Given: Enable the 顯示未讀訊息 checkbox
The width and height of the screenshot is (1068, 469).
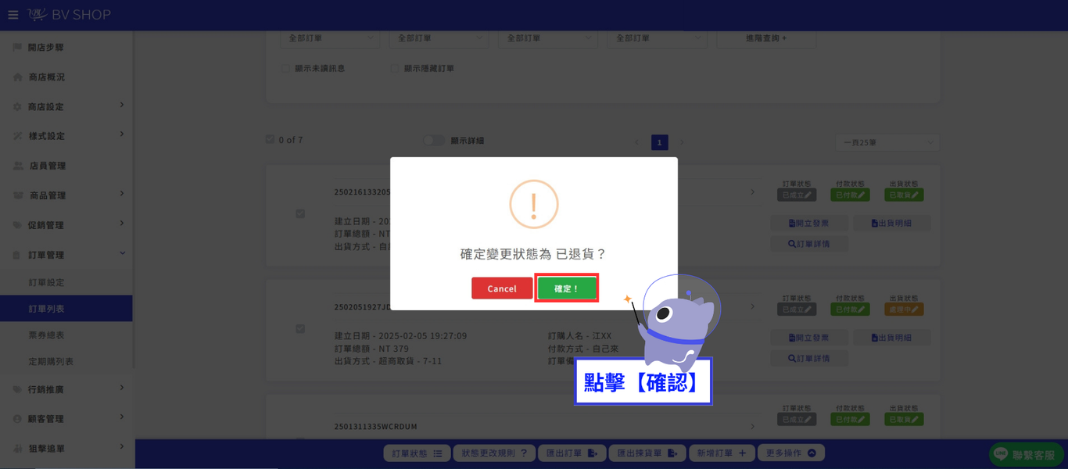Looking at the screenshot, I should [286, 69].
